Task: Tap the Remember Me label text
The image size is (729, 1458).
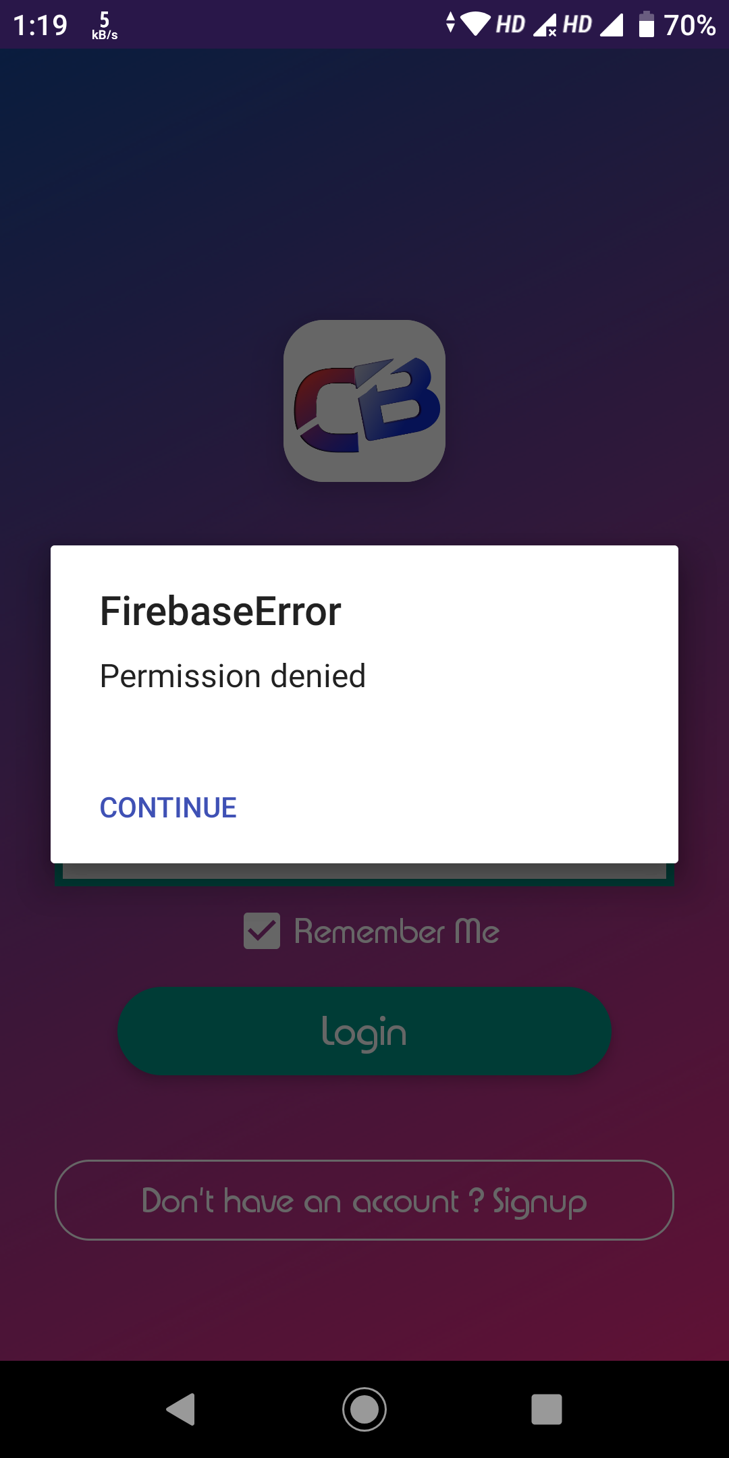Action: 397,932
